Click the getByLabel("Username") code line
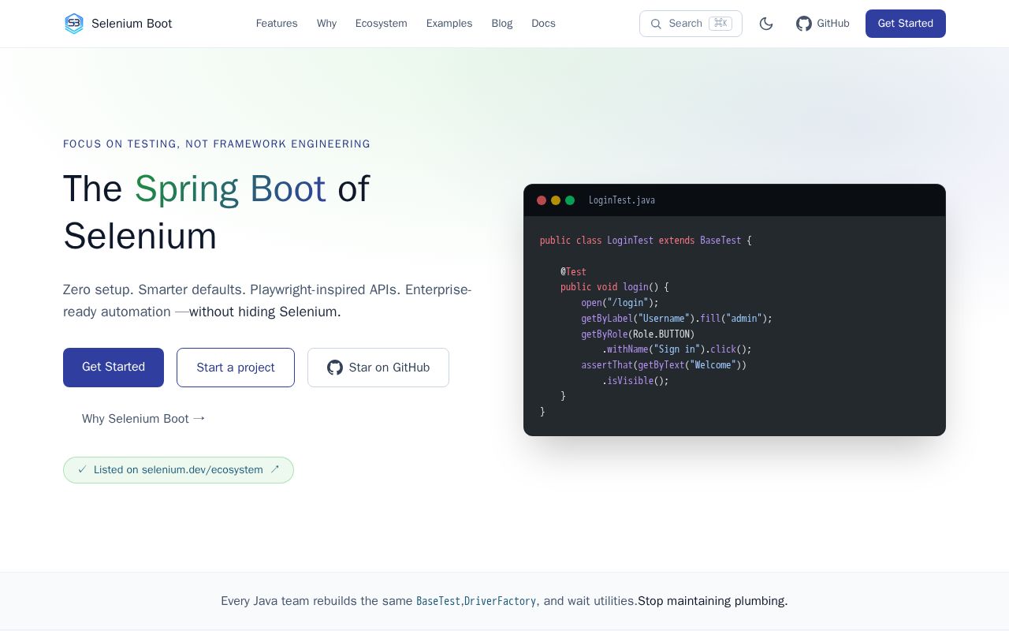The height and width of the screenshot is (631, 1009). click(x=677, y=319)
